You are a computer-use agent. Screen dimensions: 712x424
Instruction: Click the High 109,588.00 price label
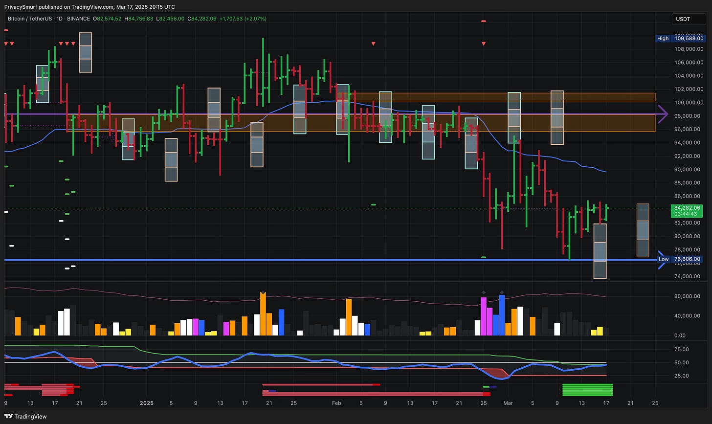tap(680, 38)
